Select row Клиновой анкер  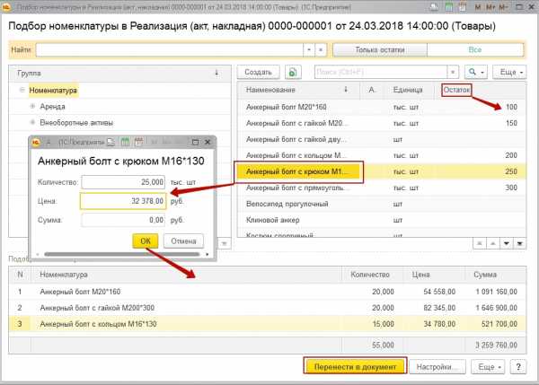tap(382, 220)
